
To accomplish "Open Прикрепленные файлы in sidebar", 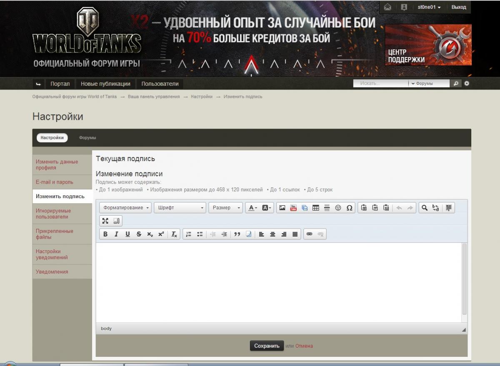I will pos(62,234).
